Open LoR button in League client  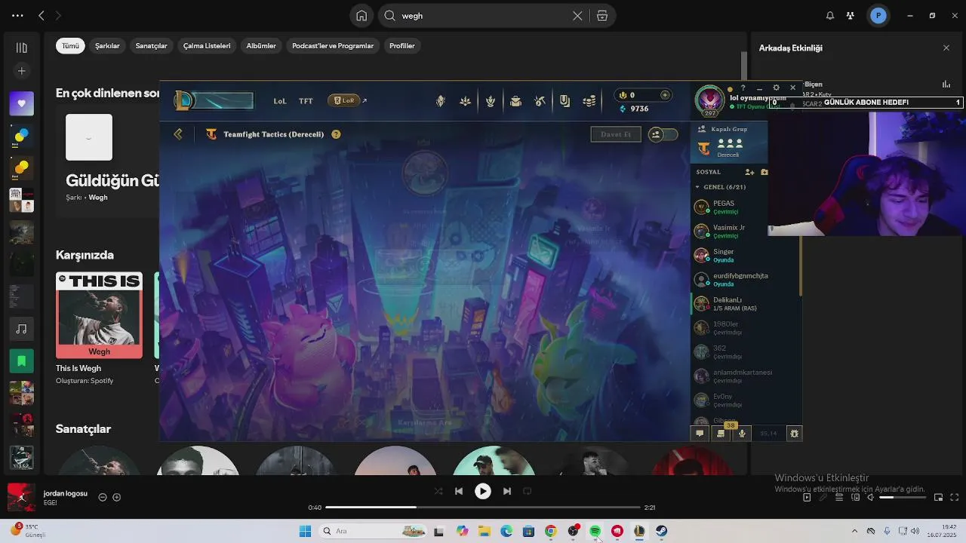click(x=344, y=100)
